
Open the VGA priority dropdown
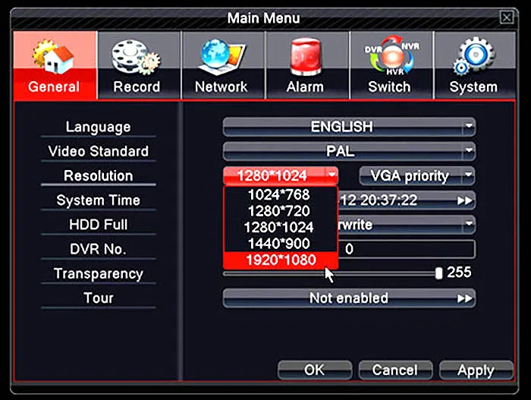[x=469, y=176]
